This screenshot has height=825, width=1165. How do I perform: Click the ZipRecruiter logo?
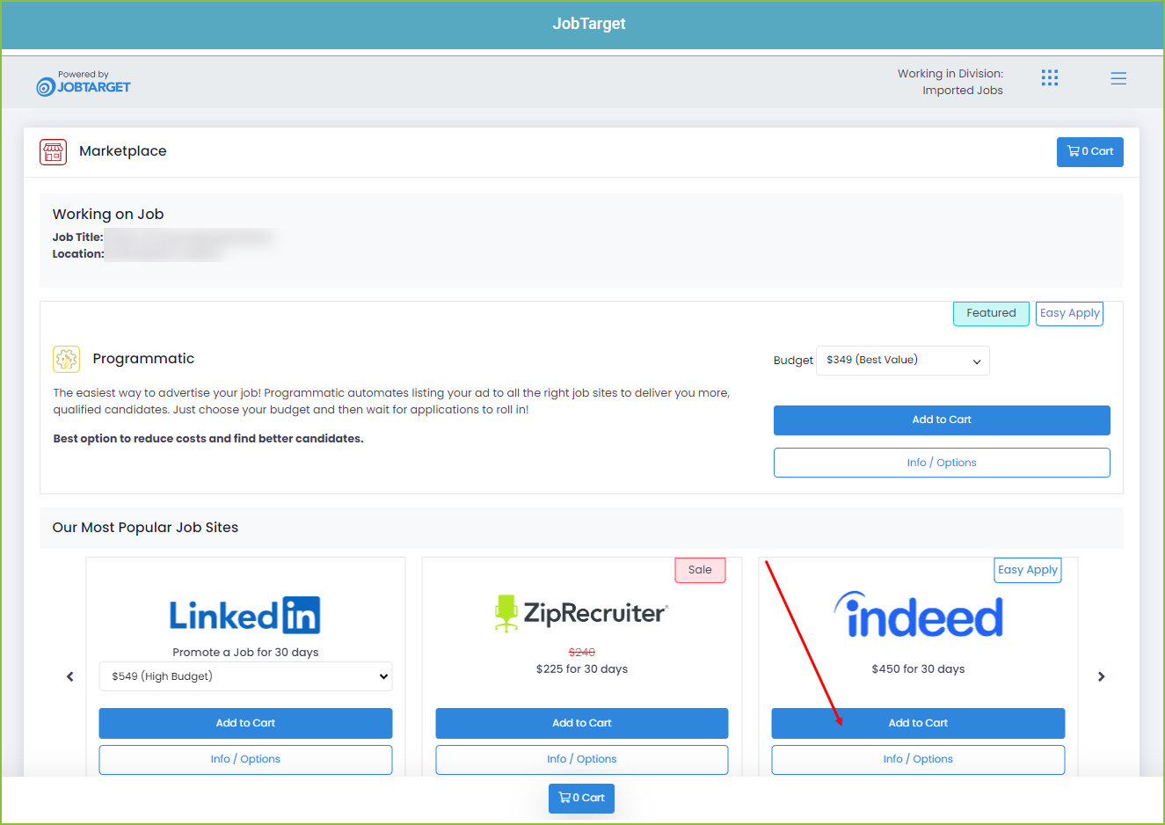click(x=582, y=613)
